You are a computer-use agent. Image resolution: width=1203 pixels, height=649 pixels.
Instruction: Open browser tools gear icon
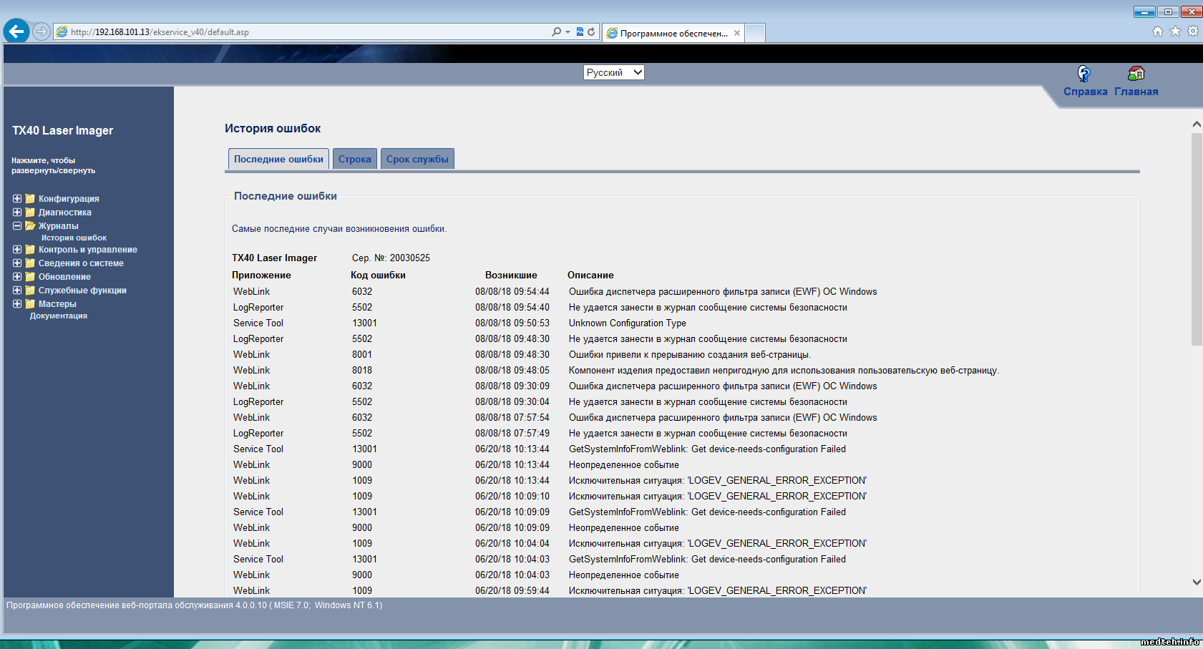coord(1192,31)
